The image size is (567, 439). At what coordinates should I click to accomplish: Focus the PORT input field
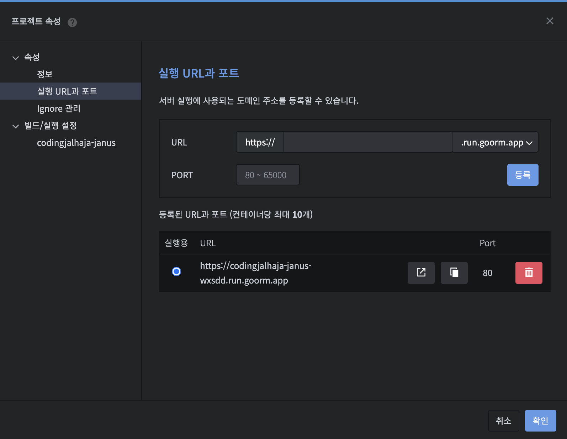pyautogui.click(x=267, y=175)
